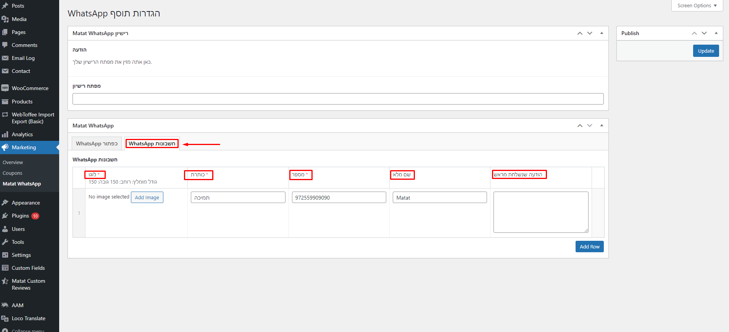Screen dimensions: 729x332
Task: Click the WebToffee Import Export icon
Action: pos(5,114)
